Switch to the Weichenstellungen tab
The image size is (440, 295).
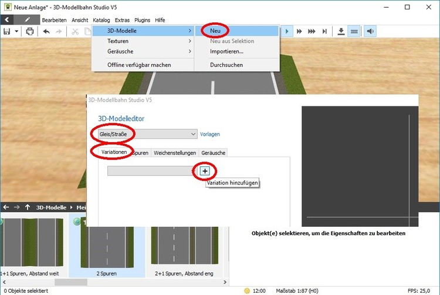[x=174, y=153]
